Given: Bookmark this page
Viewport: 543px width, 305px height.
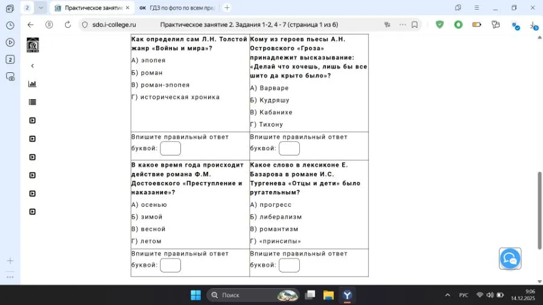Looking at the screenshot, I should click(x=414, y=25).
